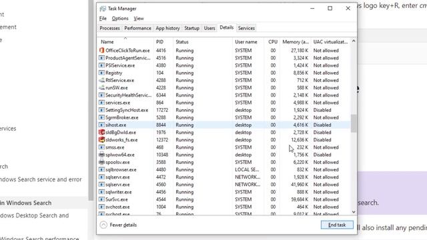Click the End task button
427x240 pixels.
[337, 225]
